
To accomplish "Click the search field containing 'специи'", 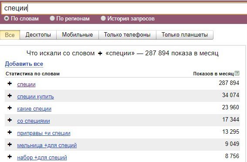I will [124, 8].
